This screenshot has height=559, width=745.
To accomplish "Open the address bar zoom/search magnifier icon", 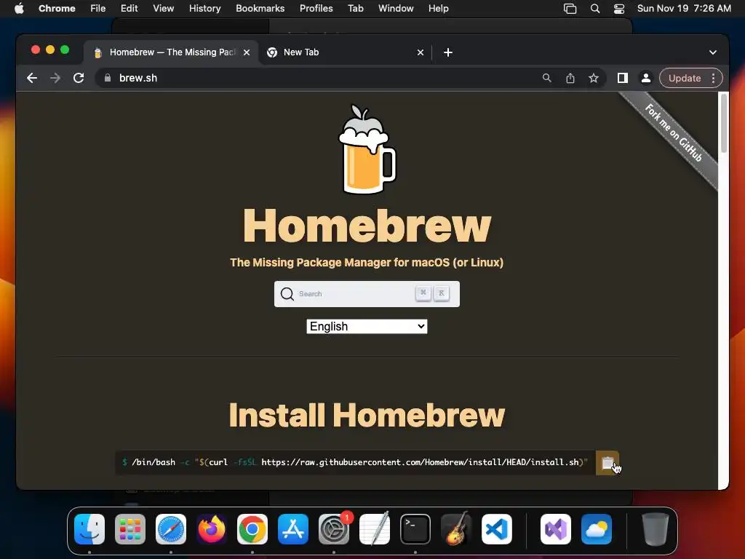I will coord(547,78).
